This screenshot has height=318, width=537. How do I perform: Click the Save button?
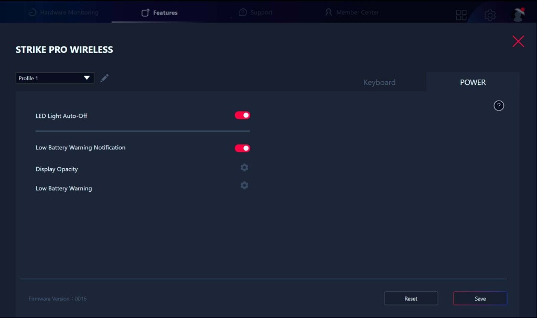pyautogui.click(x=480, y=299)
